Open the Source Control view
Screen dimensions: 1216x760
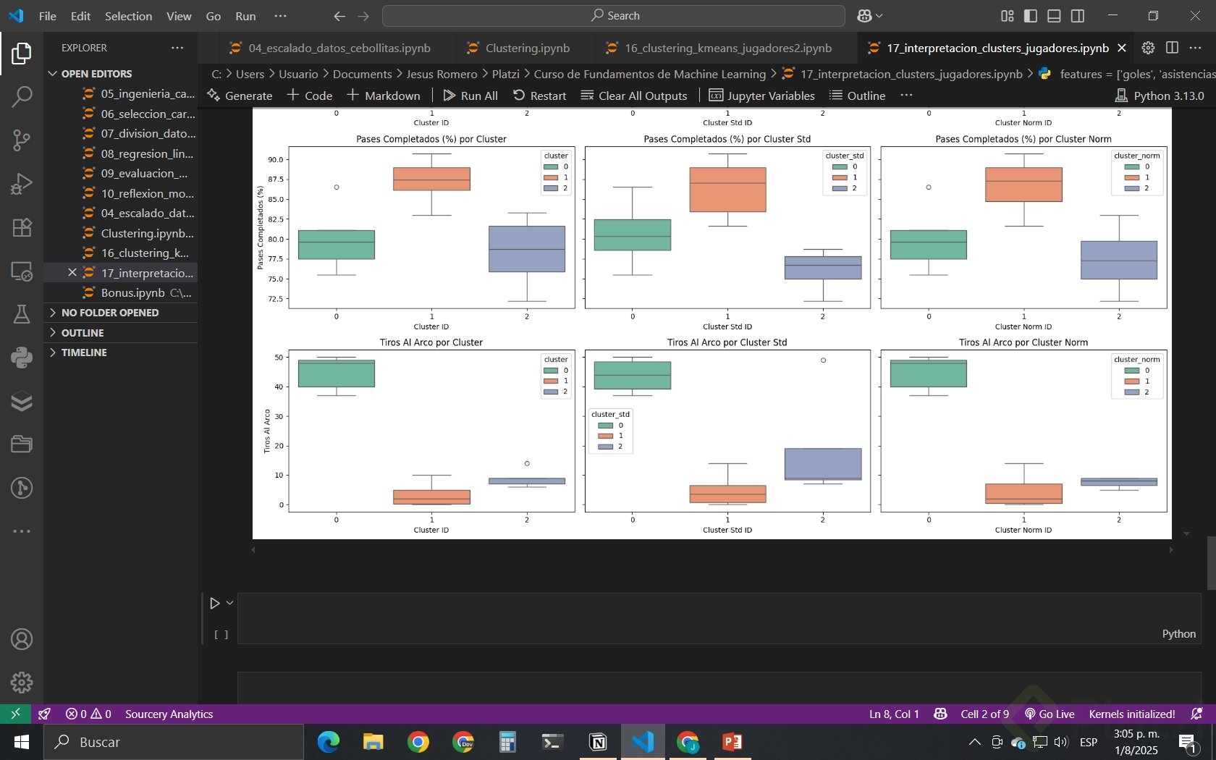pyautogui.click(x=22, y=140)
